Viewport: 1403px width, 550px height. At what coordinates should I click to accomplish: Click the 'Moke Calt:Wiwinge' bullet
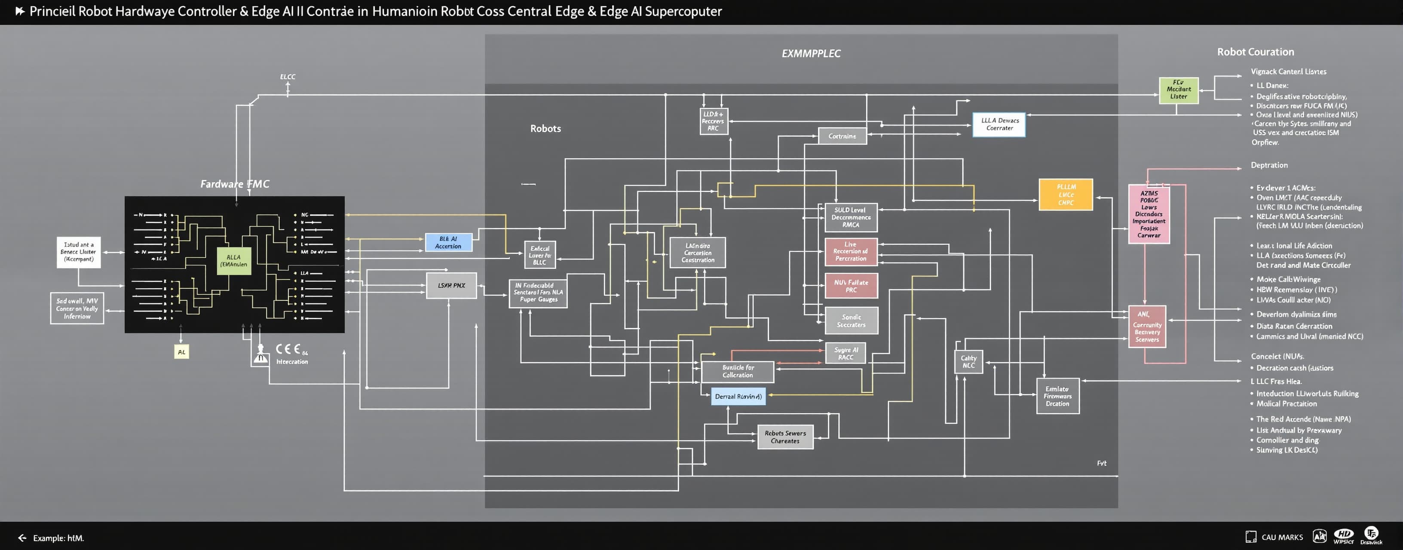click(x=1289, y=279)
